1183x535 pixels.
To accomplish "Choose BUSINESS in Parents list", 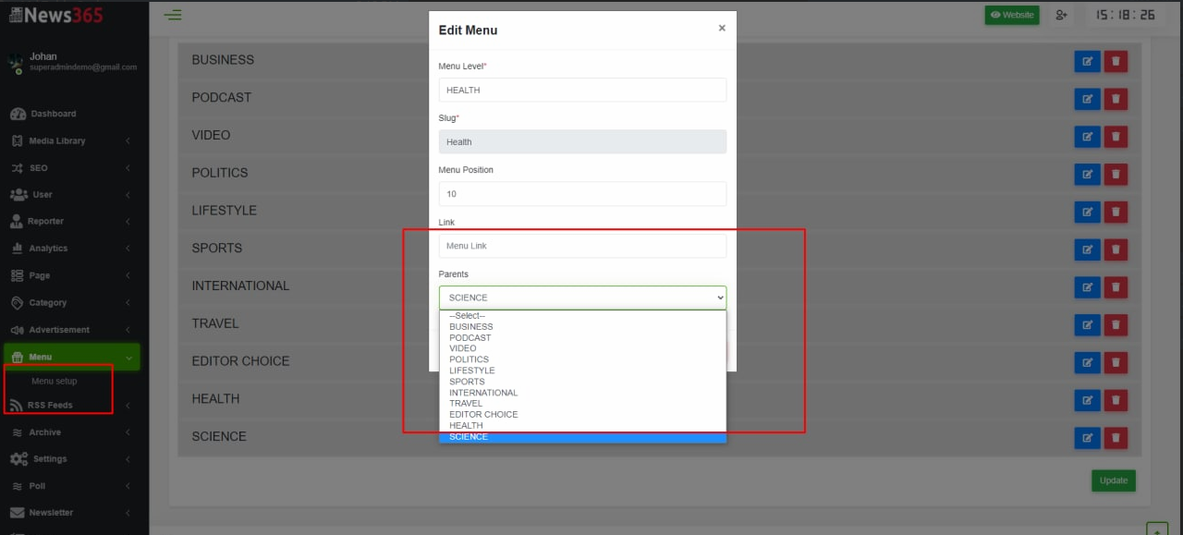I will [x=582, y=327].
